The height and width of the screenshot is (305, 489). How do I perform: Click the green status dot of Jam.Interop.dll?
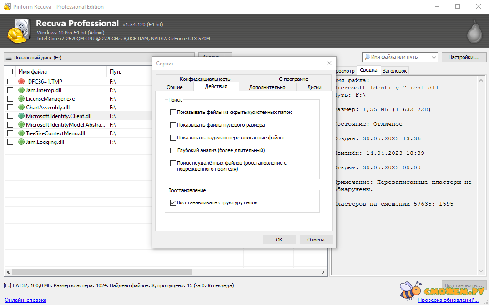tap(21, 90)
